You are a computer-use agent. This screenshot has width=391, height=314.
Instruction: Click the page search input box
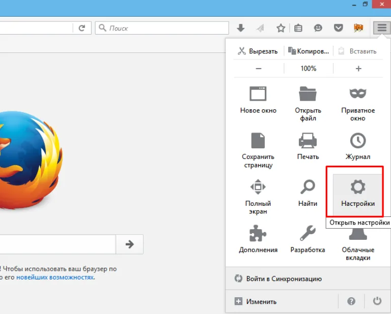click(58, 244)
